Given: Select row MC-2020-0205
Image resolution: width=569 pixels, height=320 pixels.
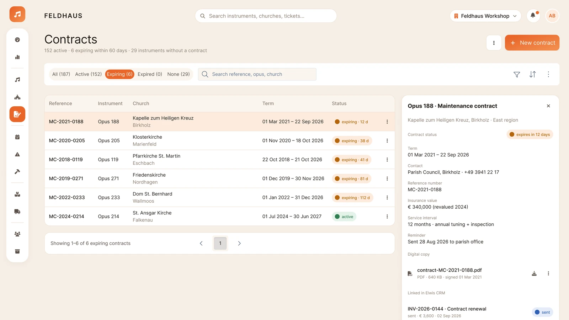Looking at the screenshot, I should point(220,140).
